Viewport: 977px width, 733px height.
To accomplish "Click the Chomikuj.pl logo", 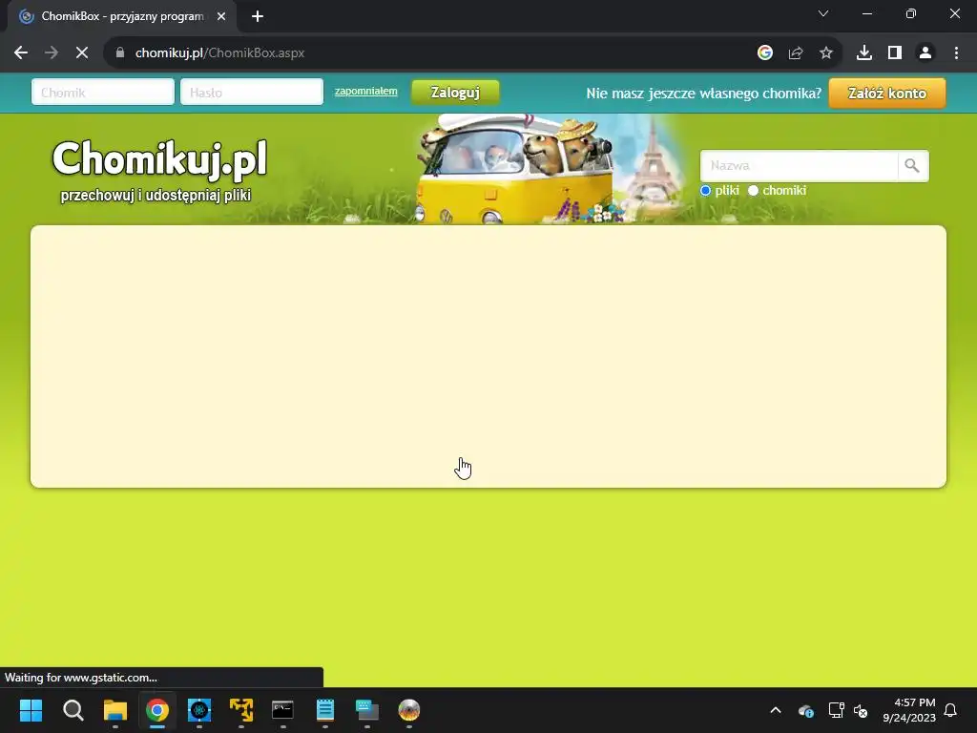I will point(160,169).
